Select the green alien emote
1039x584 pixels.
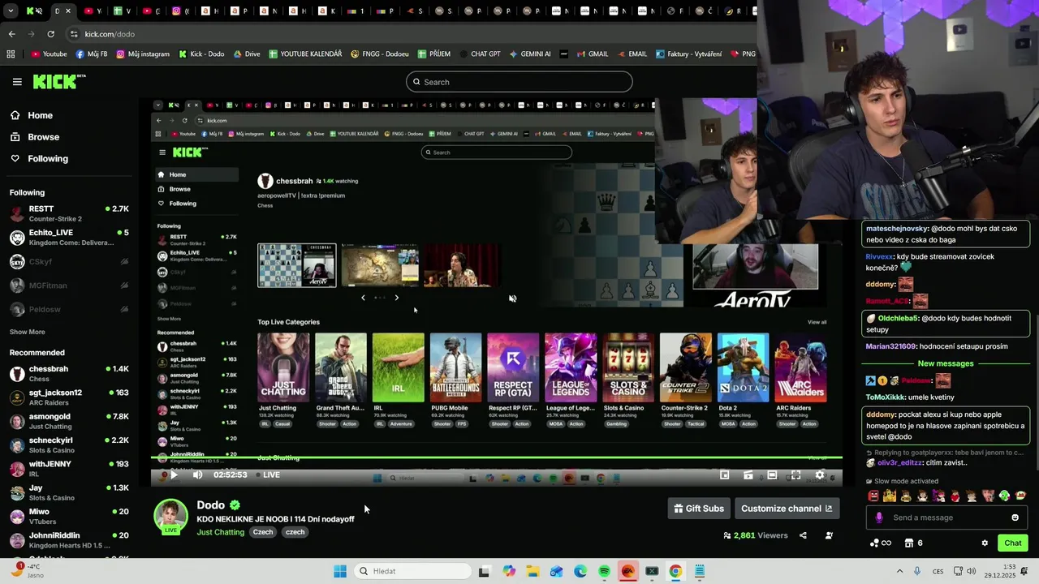pyautogui.click(x=1004, y=496)
